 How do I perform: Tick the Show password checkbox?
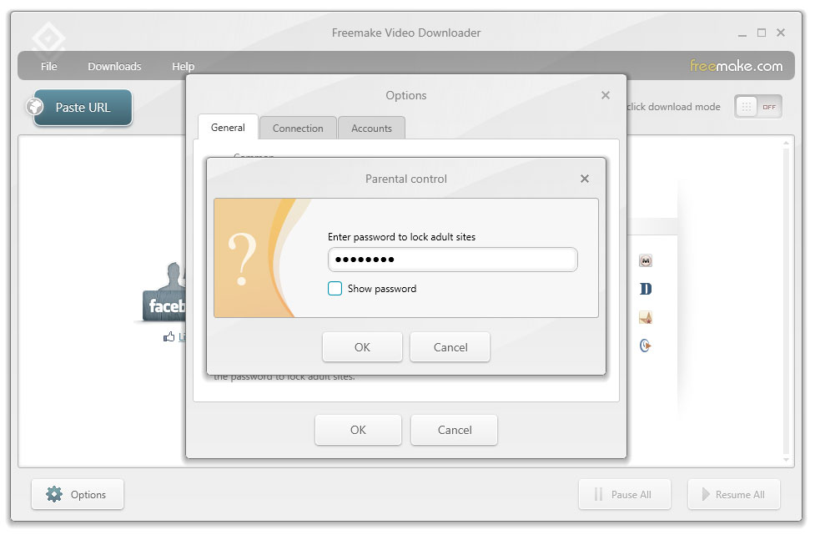(335, 289)
